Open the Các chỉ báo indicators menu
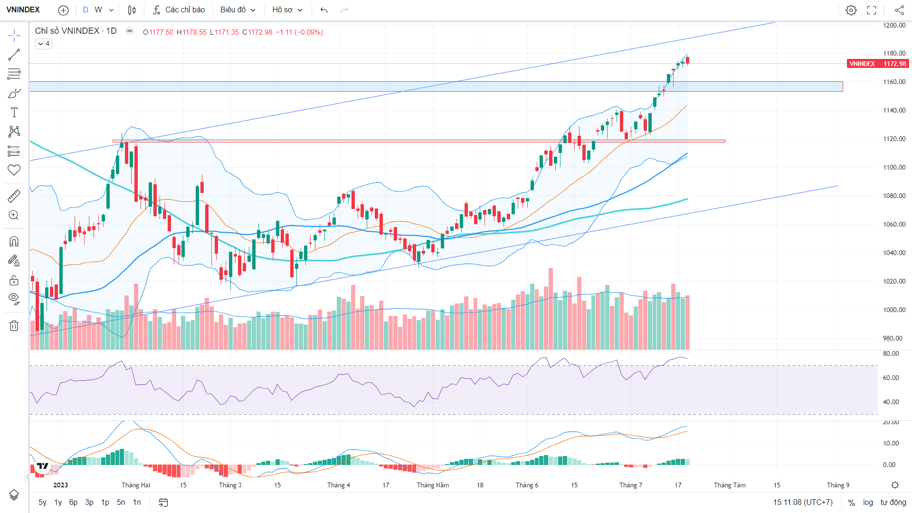Screen dimensions: 912x513 [x=179, y=10]
